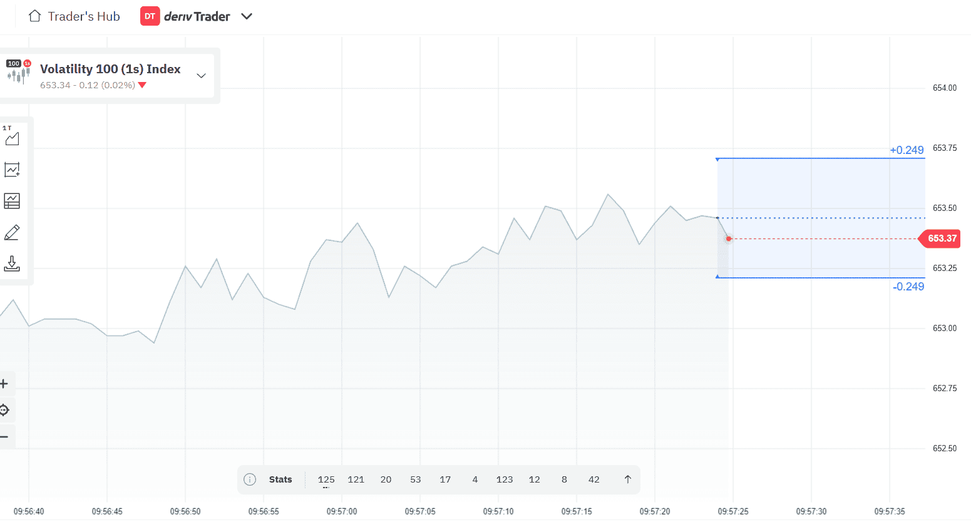The width and height of the screenshot is (971, 522).
Task: Expand the Volatility 100 (1s) Index dropdown
Action: (201, 75)
